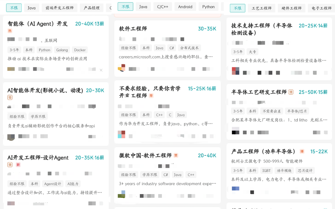Click the 猎 badge on AI智能体开发 card
Image resolution: width=335 pixels, height=209 pixels.
coord(10,97)
